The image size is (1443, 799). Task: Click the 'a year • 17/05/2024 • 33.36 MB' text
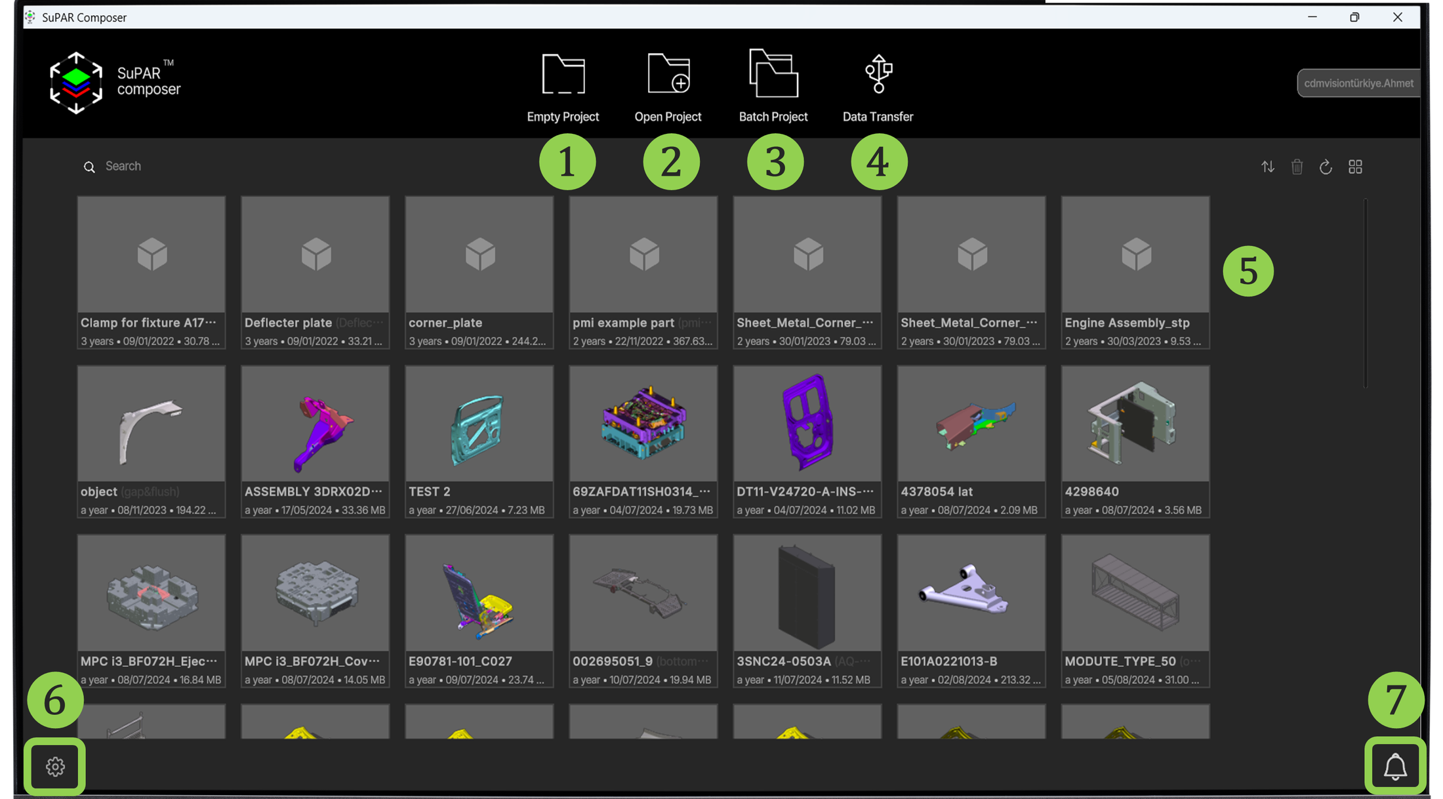[x=315, y=510]
